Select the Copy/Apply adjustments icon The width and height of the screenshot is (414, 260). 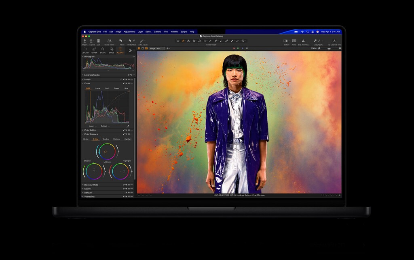tap(317, 40)
